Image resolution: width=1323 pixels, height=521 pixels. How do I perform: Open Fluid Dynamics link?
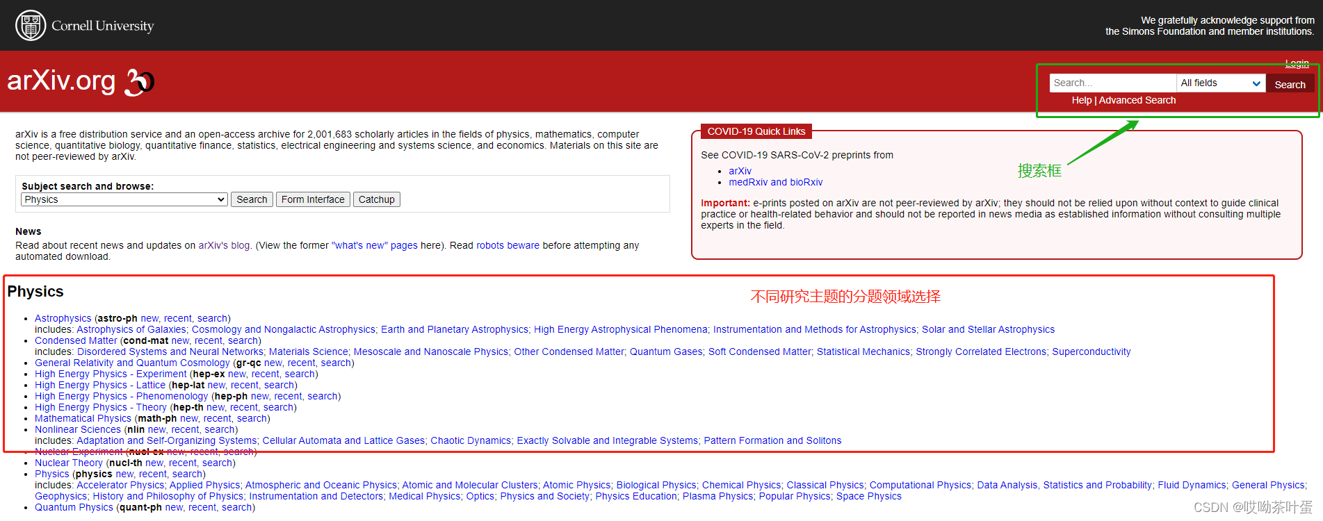[1192, 485]
